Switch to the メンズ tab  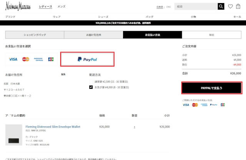pyautogui.click(x=61, y=7)
